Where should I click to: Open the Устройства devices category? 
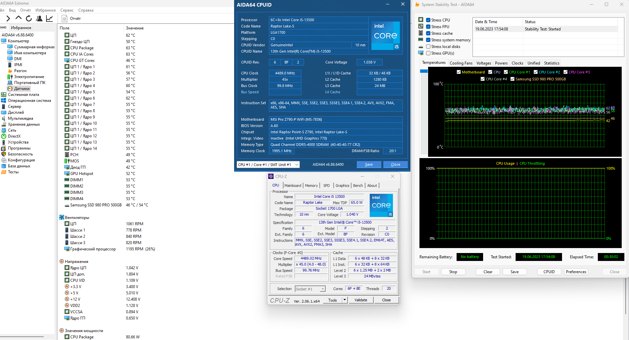[x=18, y=142]
